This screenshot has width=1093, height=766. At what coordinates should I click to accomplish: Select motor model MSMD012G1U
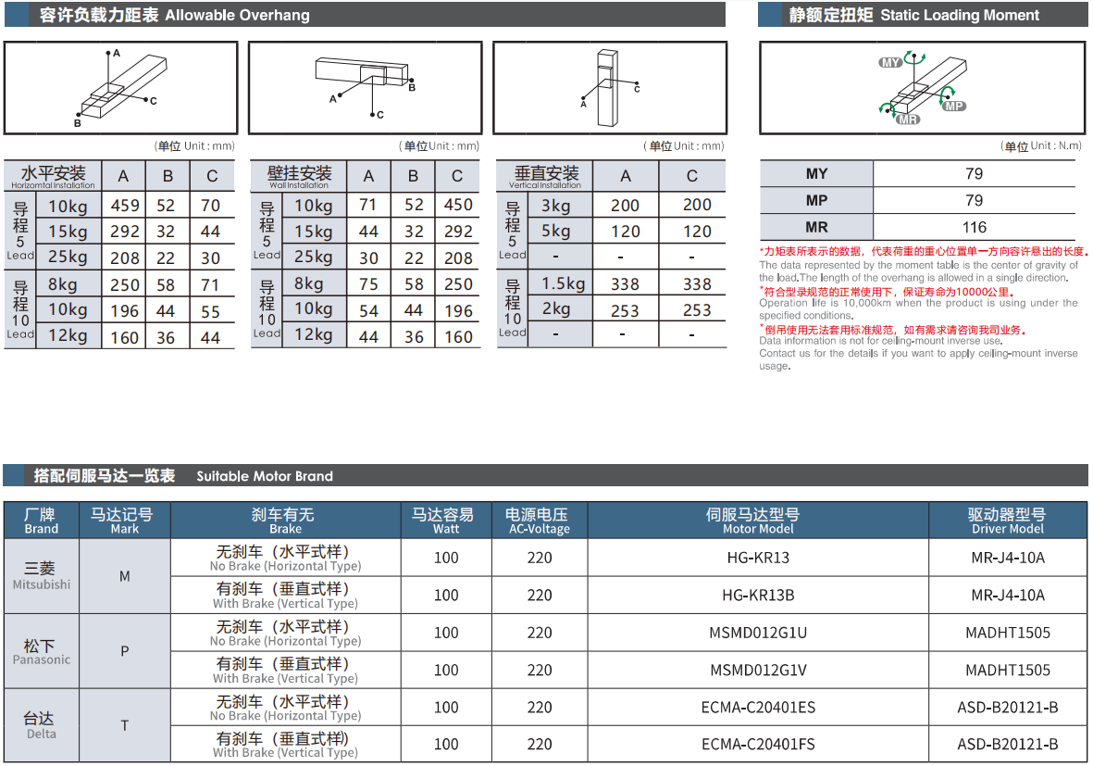tap(757, 633)
